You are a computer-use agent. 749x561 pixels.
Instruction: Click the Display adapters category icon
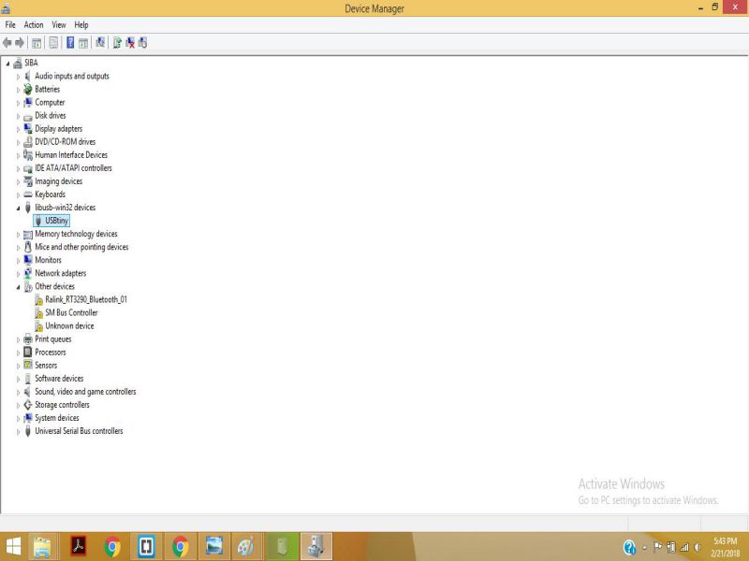28,129
